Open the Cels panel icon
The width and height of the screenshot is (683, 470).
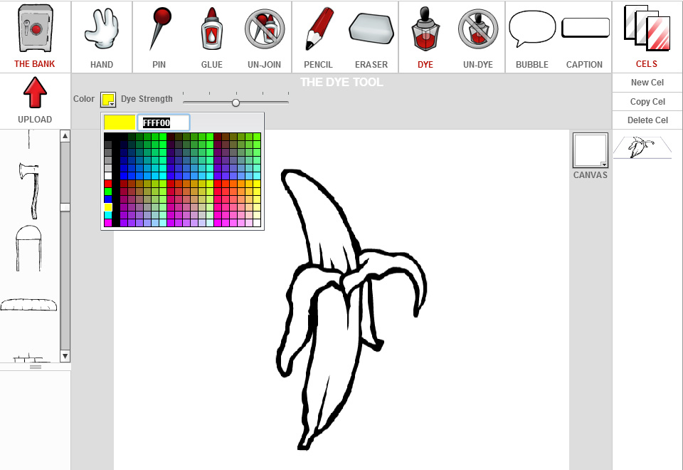click(x=647, y=28)
